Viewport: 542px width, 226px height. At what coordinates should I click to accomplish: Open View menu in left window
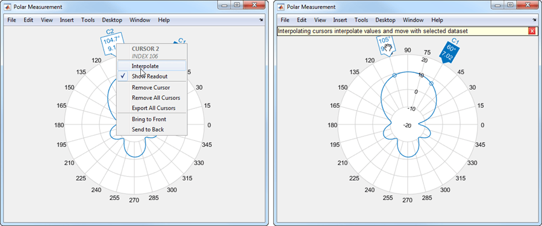point(46,20)
